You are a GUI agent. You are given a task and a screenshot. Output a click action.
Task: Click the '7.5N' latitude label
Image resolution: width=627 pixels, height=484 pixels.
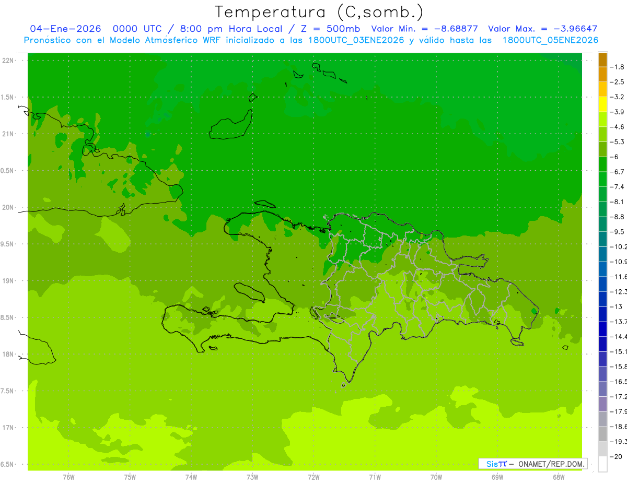8,391
